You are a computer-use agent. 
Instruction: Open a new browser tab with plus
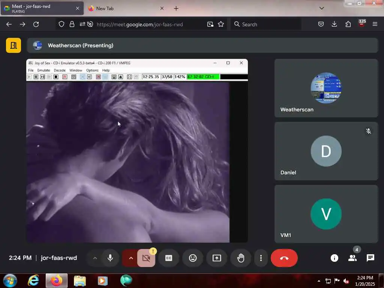click(176, 8)
